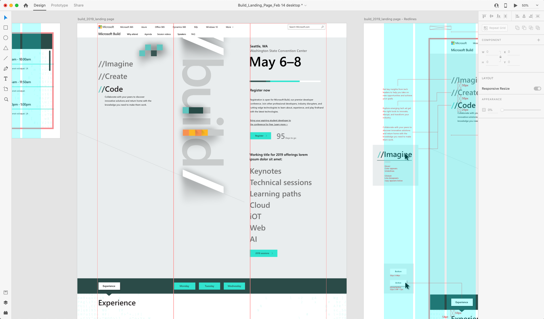Select the Rectangle tool
The width and height of the screenshot is (544, 319).
6,28
